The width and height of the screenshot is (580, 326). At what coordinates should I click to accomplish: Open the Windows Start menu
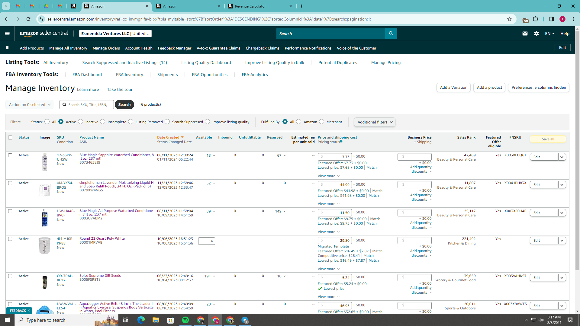pos(7,320)
